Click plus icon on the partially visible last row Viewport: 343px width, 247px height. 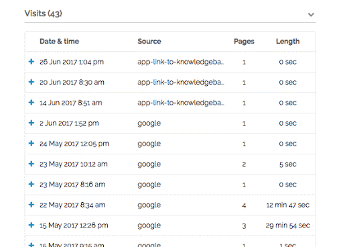[31, 244]
